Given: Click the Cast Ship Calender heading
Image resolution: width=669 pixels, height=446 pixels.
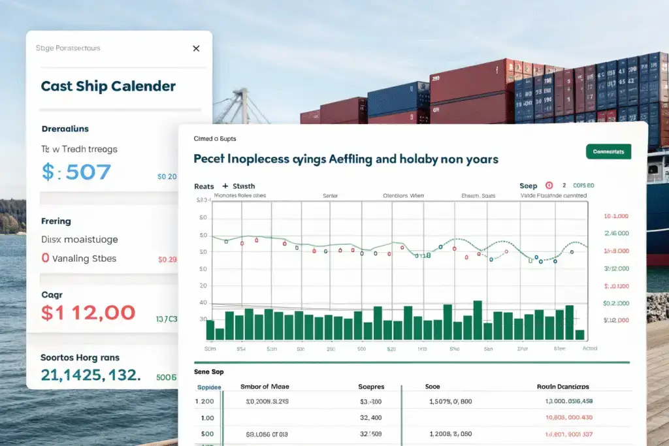Looking at the screenshot, I should 108,86.
